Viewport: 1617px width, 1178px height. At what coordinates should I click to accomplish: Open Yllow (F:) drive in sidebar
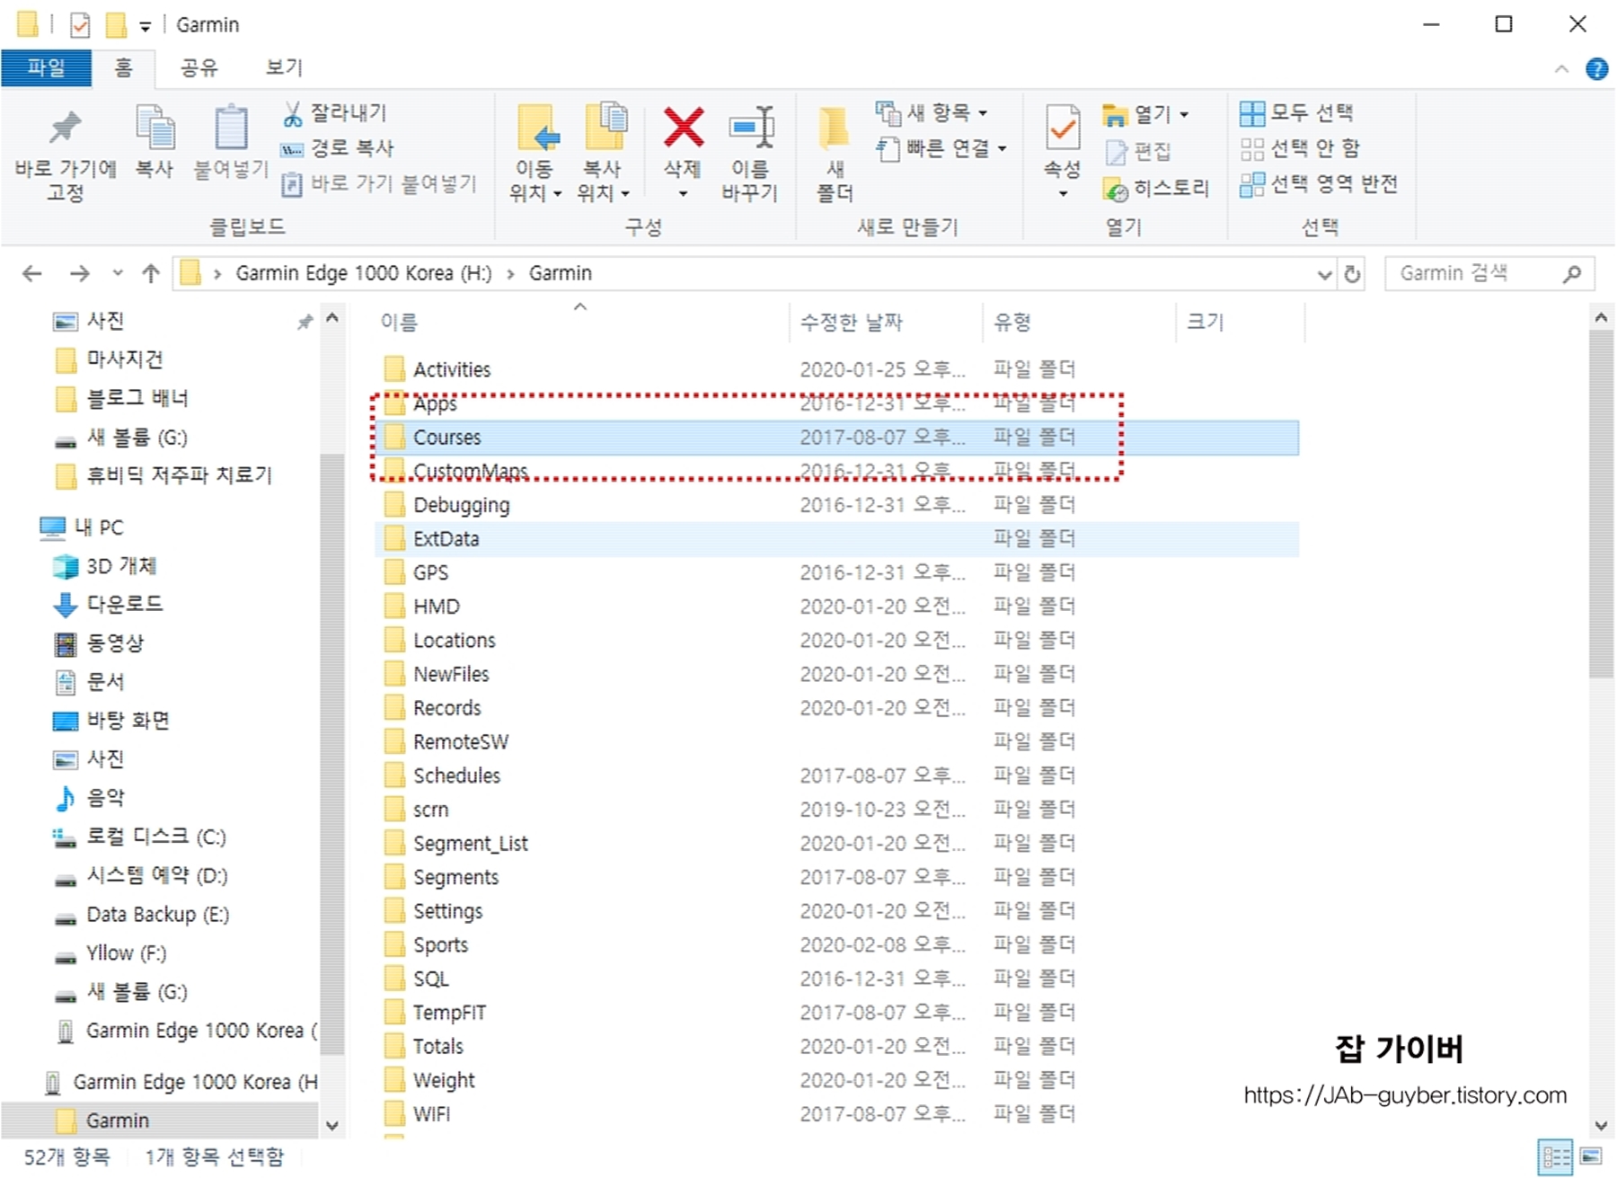click(110, 953)
